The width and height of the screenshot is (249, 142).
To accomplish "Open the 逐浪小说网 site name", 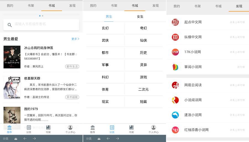I will tap(193, 115).
